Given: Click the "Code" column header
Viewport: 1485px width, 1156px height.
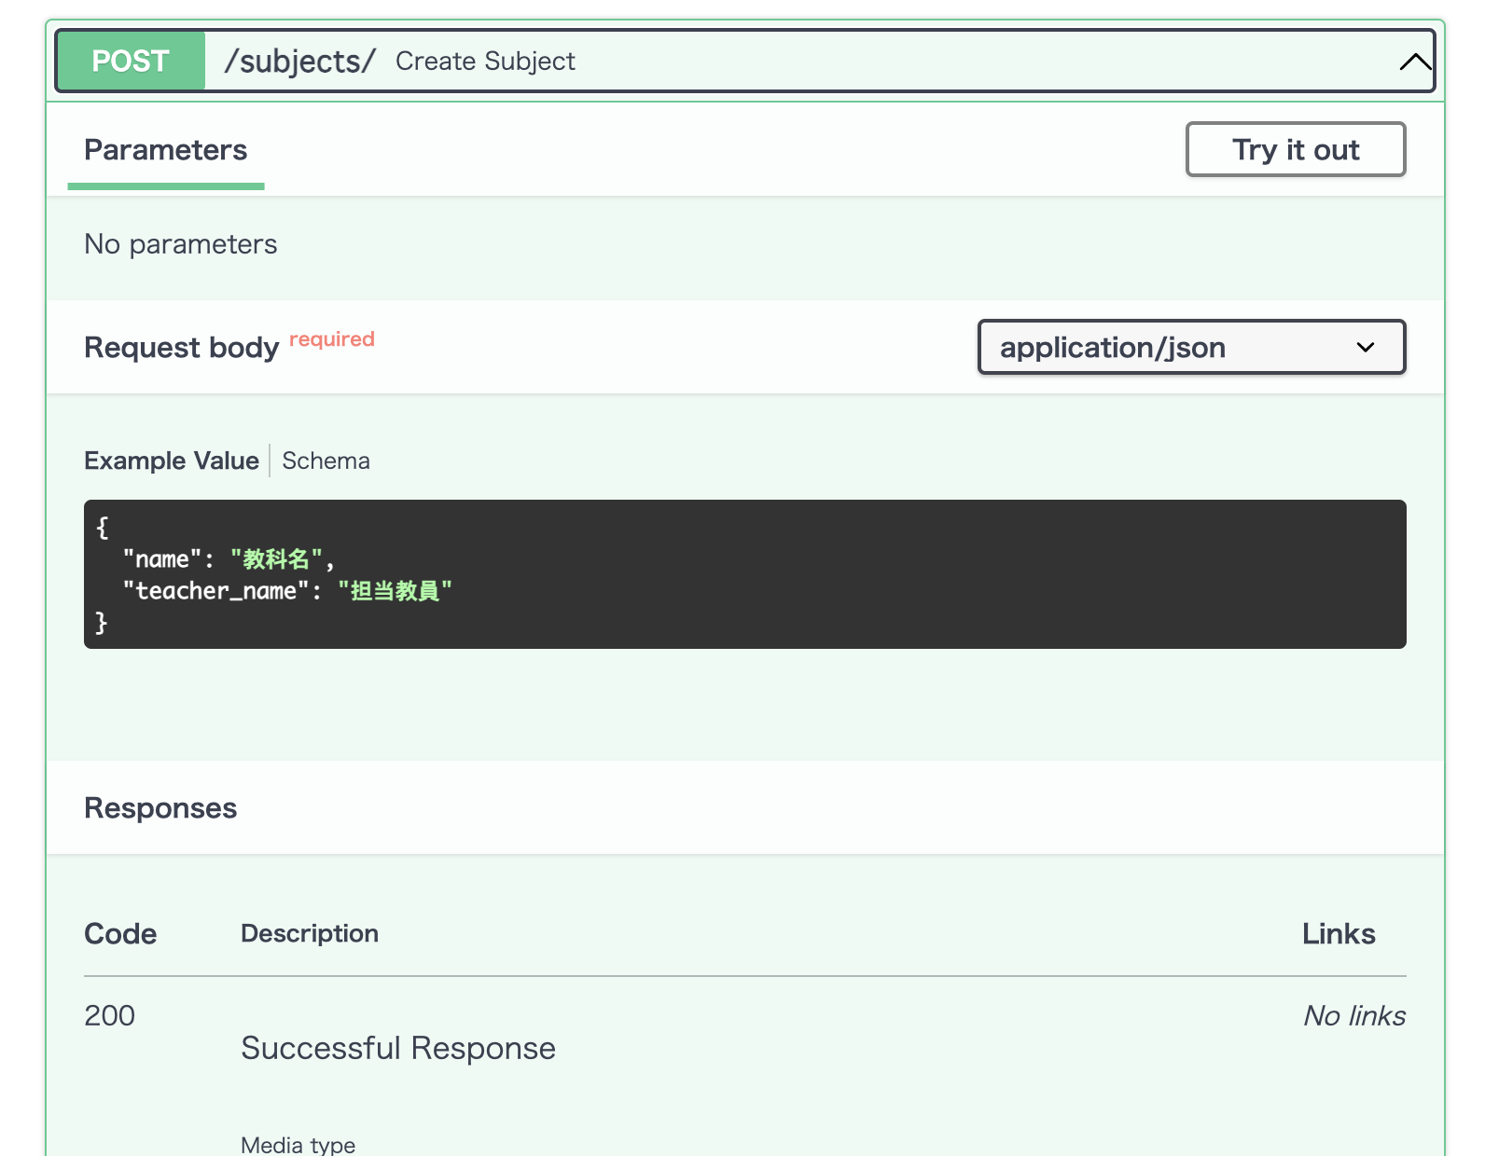Looking at the screenshot, I should (120, 933).
